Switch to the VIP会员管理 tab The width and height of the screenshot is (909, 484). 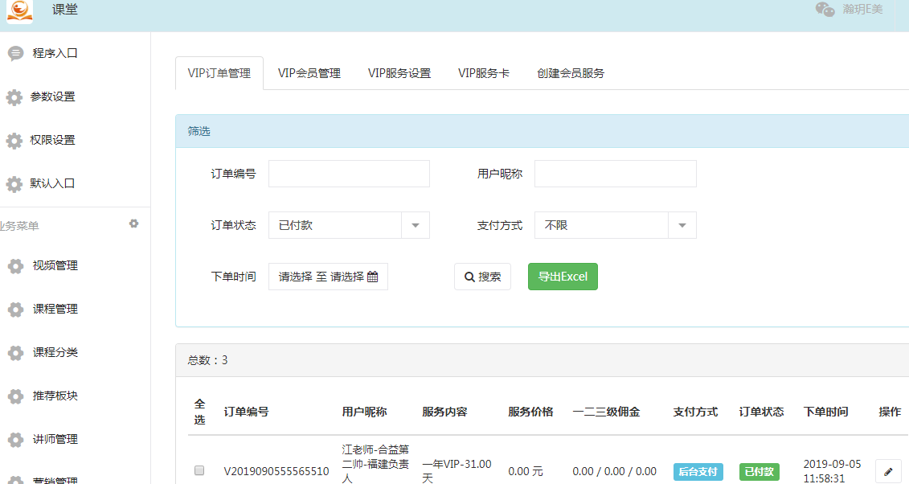tap(309, 73)
